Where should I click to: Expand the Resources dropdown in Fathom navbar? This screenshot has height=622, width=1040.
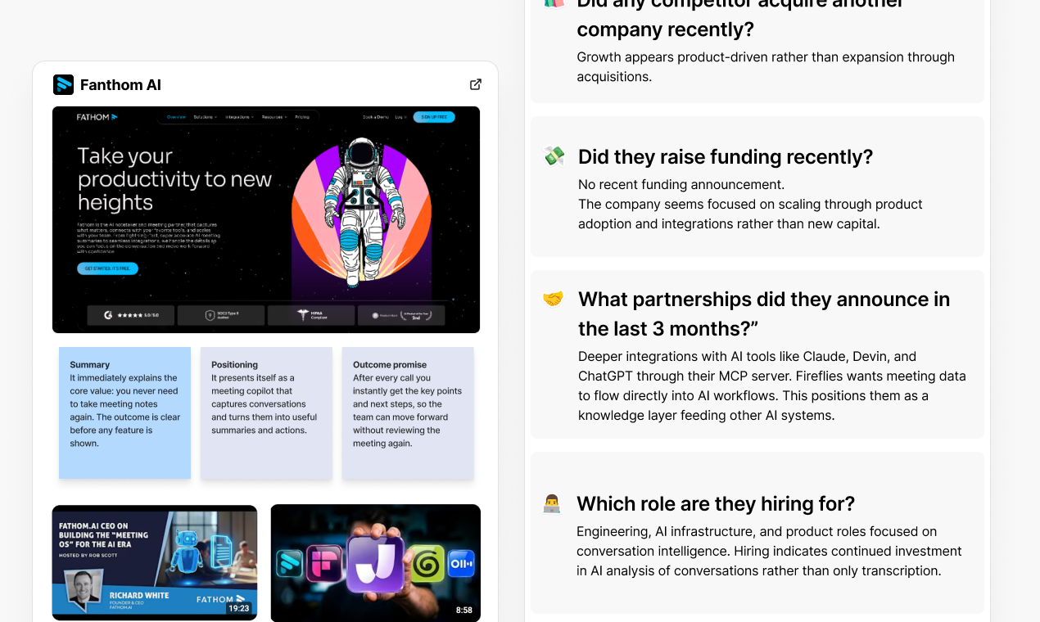274,117
